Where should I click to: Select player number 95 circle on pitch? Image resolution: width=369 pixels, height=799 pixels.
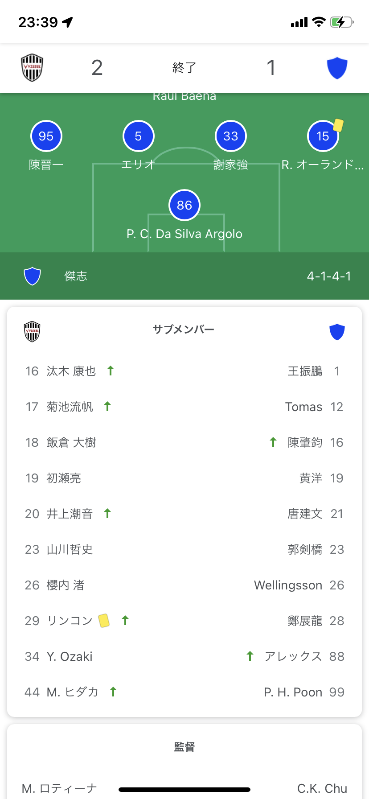[x=46, y=136]
